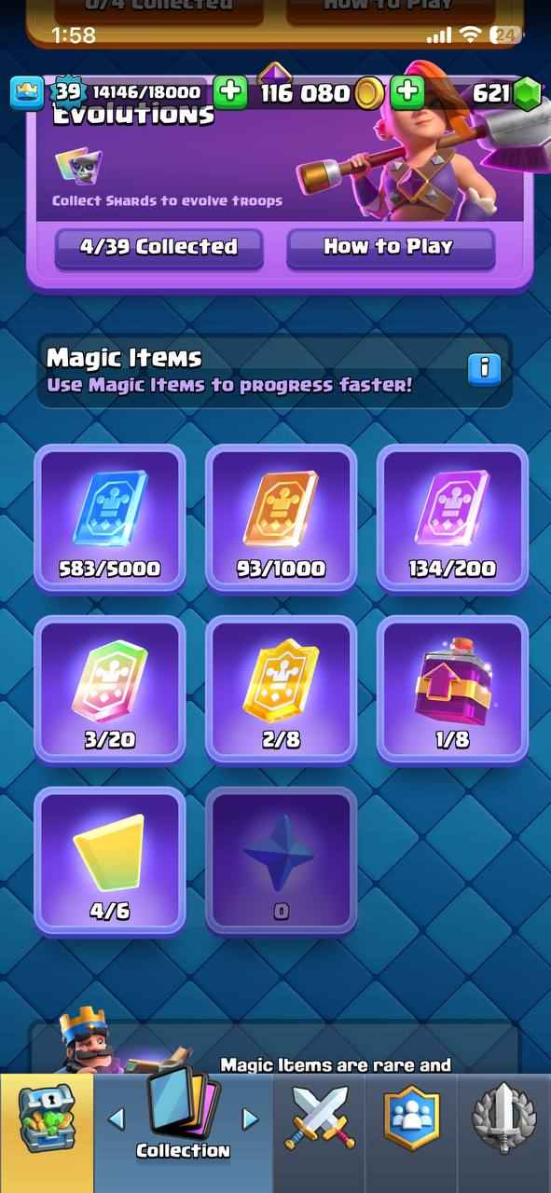The width and height of the screenshot is (551, 1193).
Task: Open the How to Play button
Action: 390,248
